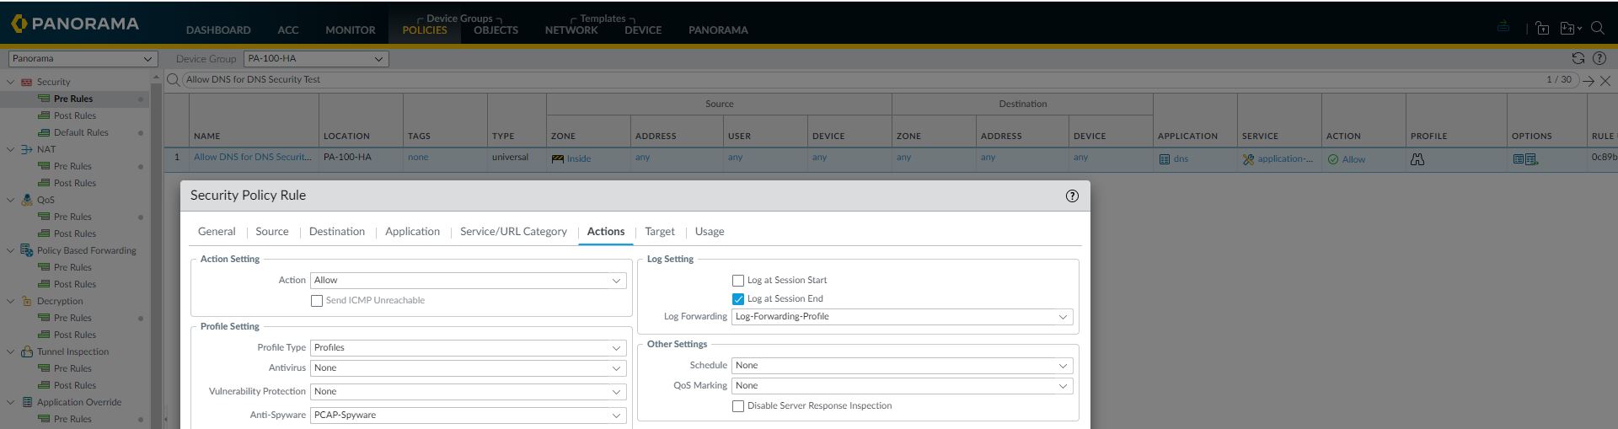This screenshot has width=1618, height=429.
Task: Click the config lock padlock icon
Action: point(1542,28)
